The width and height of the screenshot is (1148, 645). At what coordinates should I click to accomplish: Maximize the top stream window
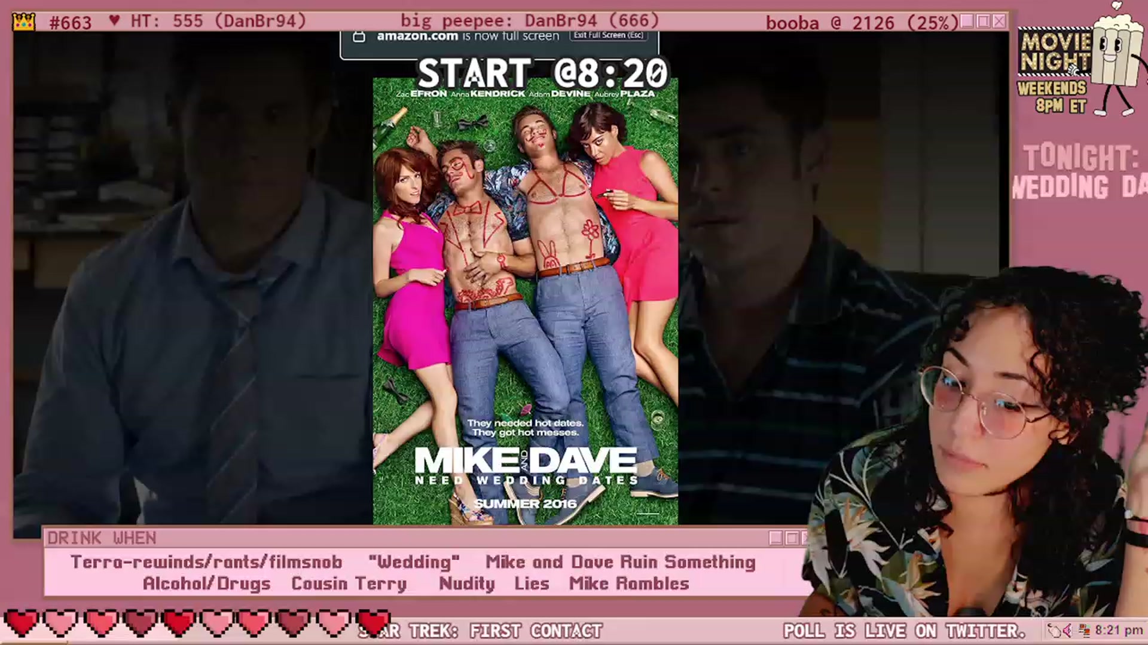(983, 21)
